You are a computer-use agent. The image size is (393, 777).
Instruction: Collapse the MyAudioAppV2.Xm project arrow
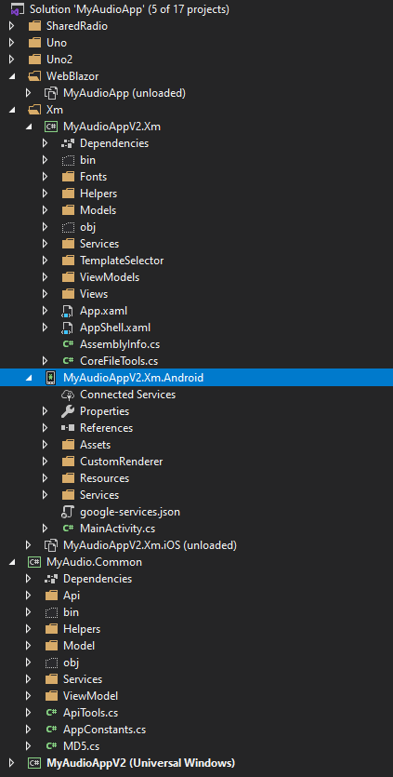(29, 127)
